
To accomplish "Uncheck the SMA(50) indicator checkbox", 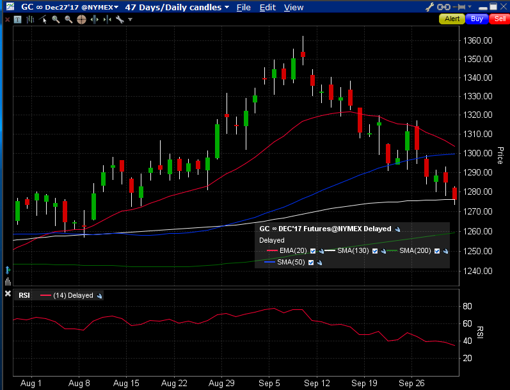I will [x=311, y=263].
